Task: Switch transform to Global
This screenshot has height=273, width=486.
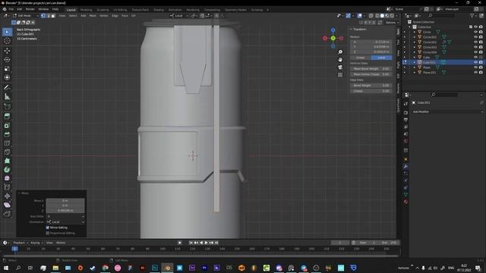Action: tap(361, 58)
